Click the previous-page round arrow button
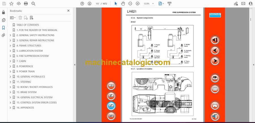The width and height of the screenshot is (255, 123). (215, 50)
